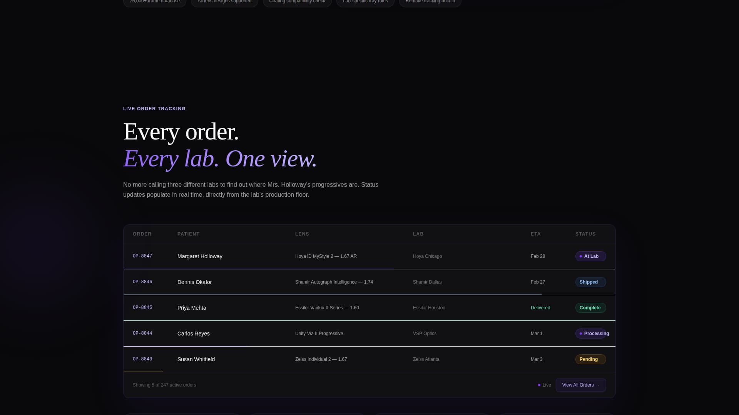Click patient Dennis Okafor
Viewport: 739px width, 415px height.
coord(194,282)
